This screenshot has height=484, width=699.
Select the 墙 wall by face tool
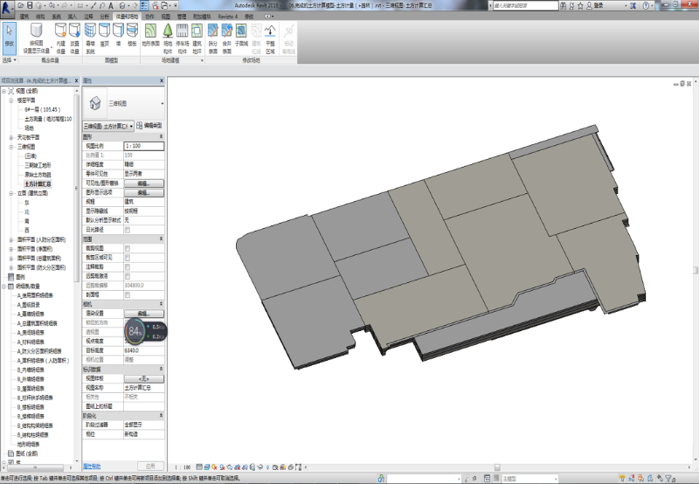click(118, 36)
